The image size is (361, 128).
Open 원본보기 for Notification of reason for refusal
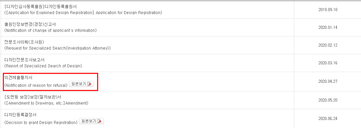82,84
